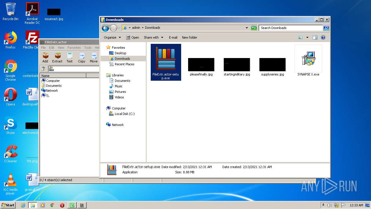Select Local Disk (C:)
The height and width of the screenshot is (209, 371).
pos(125,114)
